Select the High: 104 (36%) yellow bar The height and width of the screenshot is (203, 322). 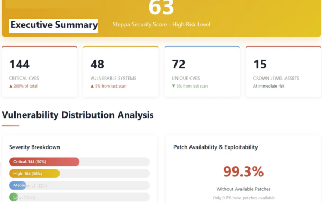(34, 174)
